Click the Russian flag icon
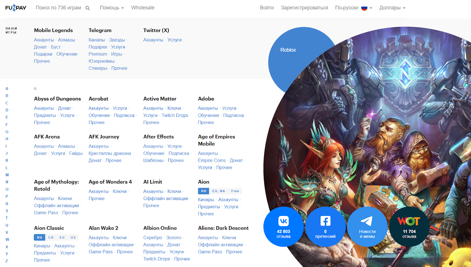 coord(364,8)
